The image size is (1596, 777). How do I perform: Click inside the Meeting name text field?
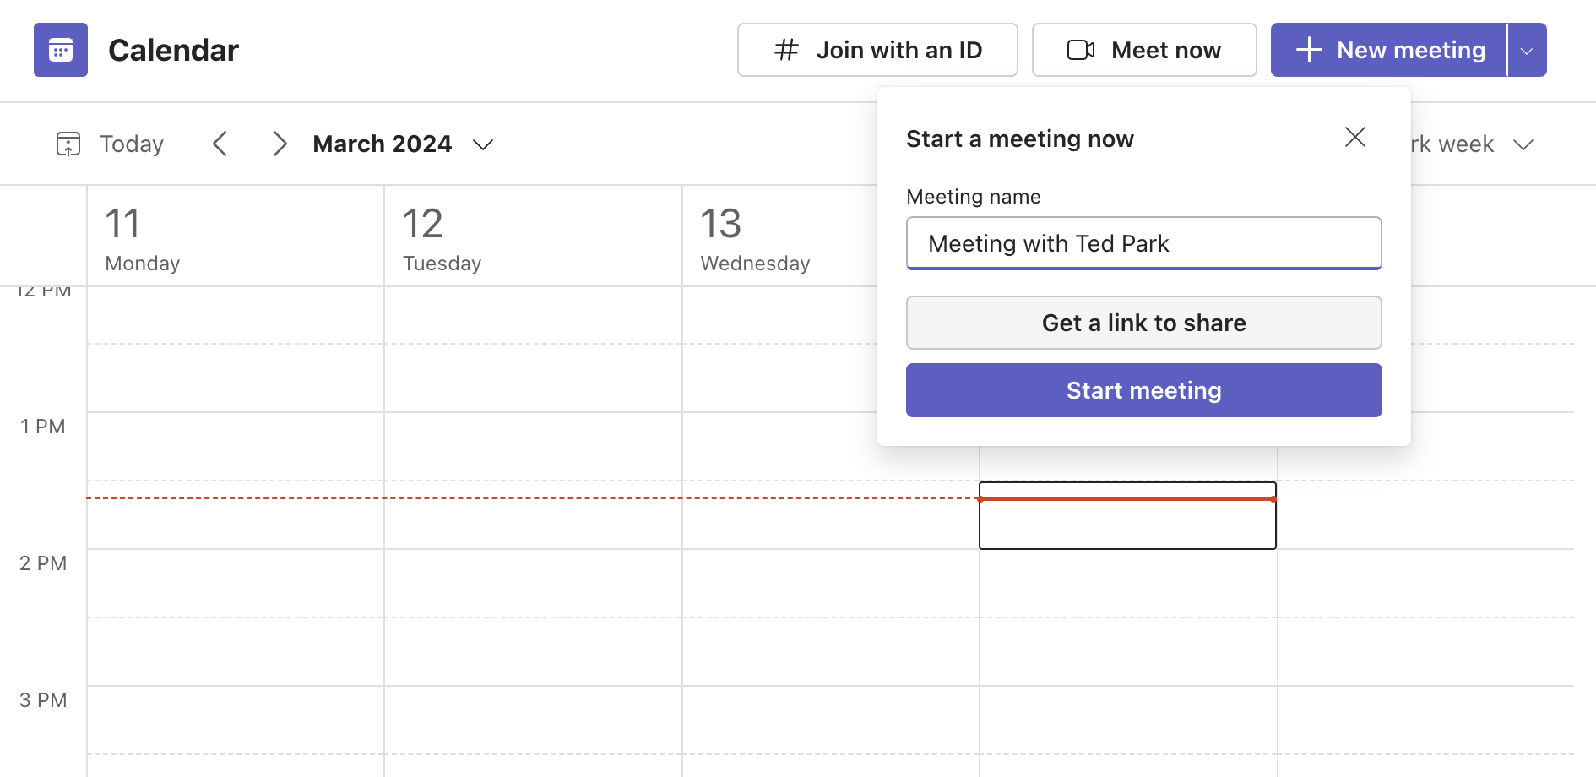coord(1143,243)
